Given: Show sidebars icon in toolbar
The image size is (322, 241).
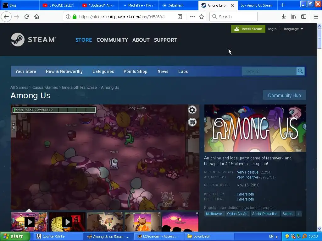Looking at the screenshot, I should click(x=304, y=17).
